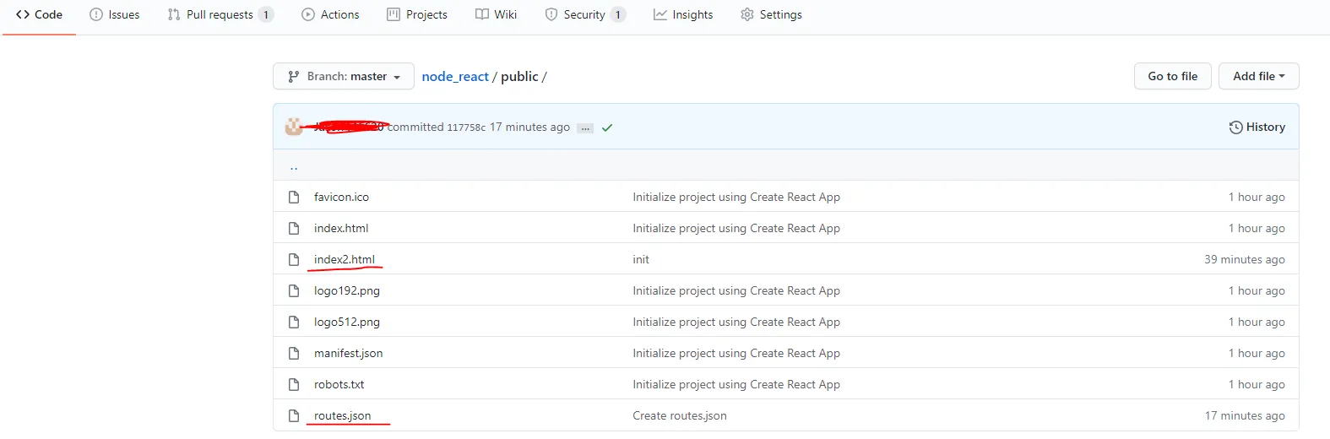Switch to the Pull requests tab
This screenshot has height=439, width=1330.
(x=220, y=14)
